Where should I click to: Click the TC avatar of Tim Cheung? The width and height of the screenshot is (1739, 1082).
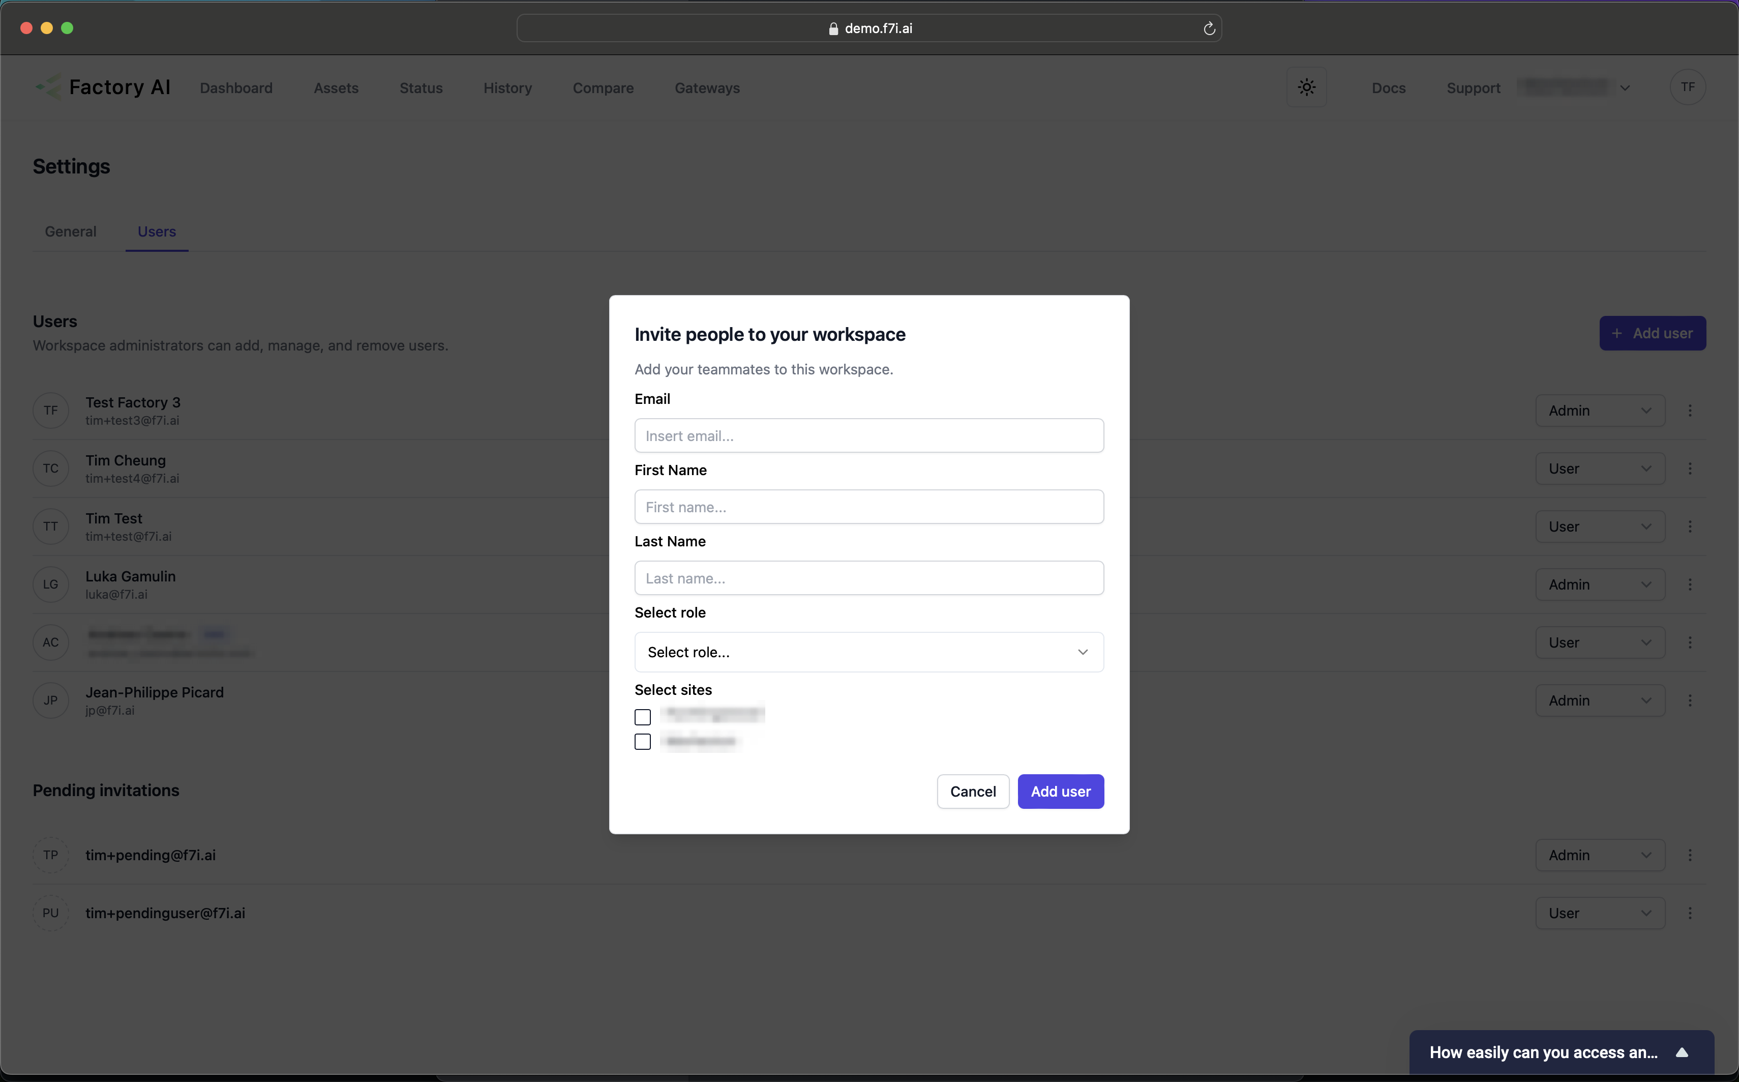click(x=51, y=469)
